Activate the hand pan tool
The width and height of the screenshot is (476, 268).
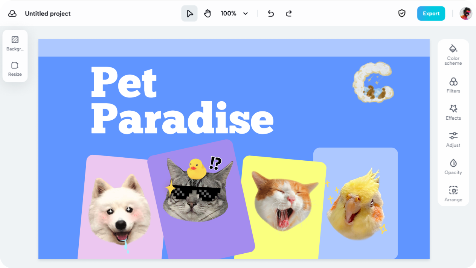(x=207, y=14)
